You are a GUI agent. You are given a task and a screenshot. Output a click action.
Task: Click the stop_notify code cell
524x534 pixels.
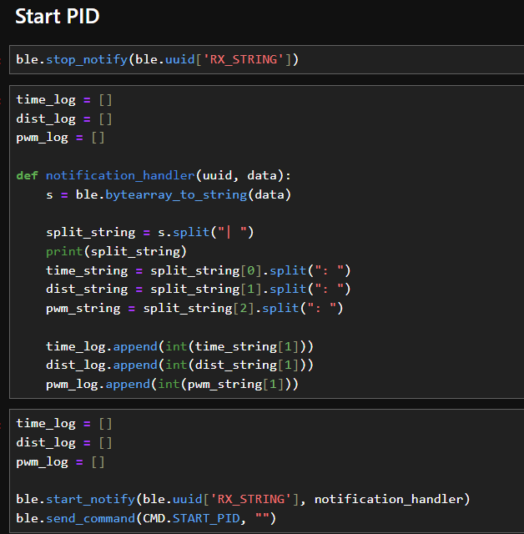267,59
